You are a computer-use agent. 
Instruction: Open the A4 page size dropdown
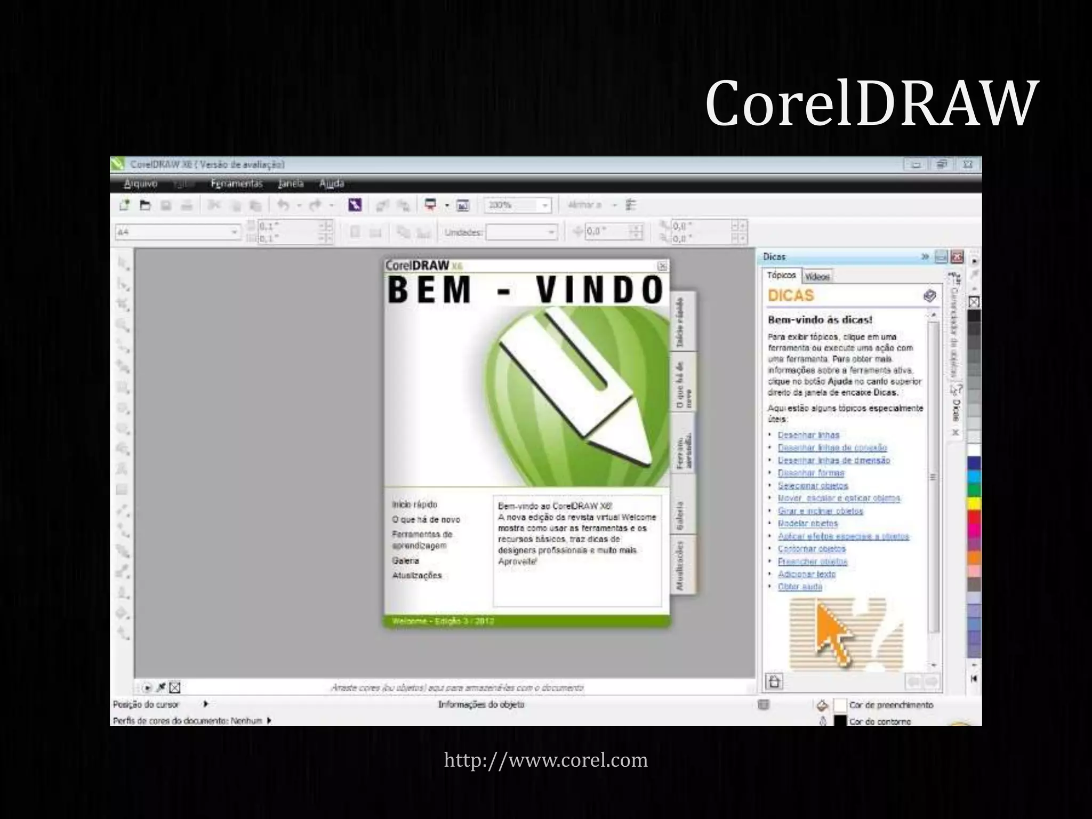(234, 232)
